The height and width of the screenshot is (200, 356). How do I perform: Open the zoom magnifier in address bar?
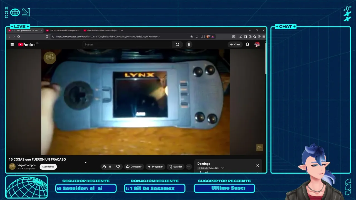pos(192,36)
